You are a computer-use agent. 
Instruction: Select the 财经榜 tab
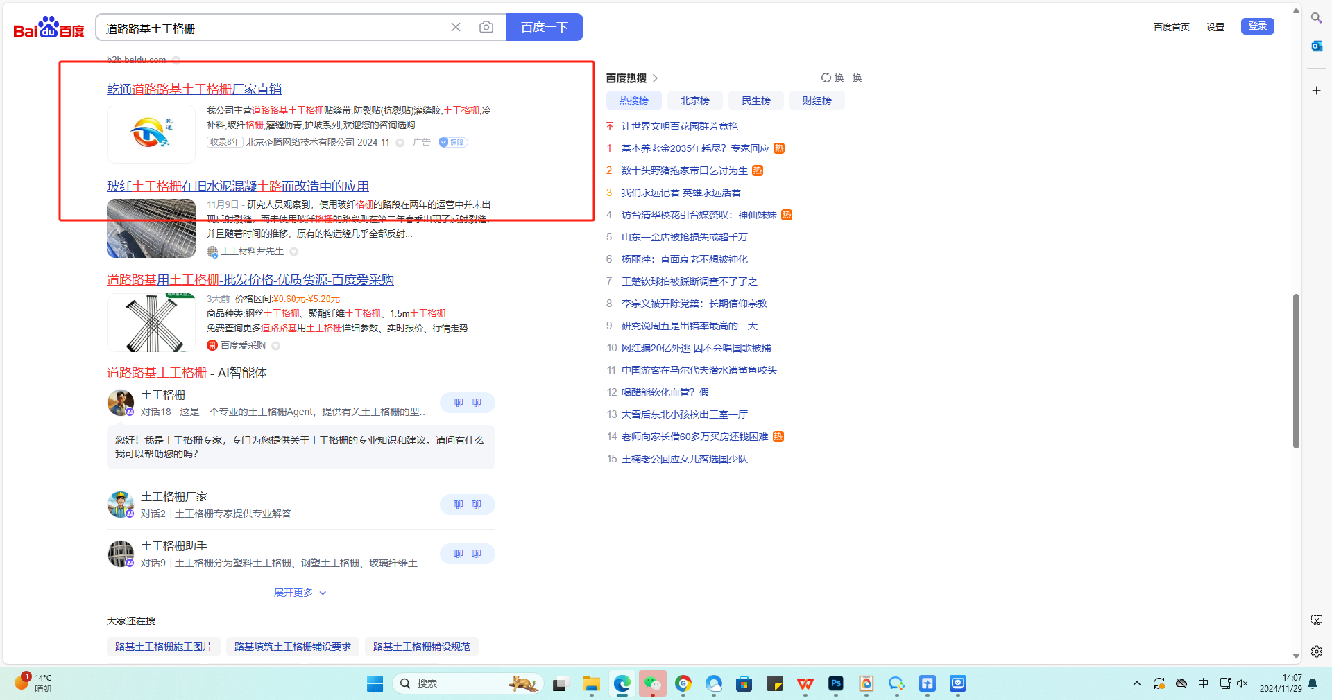point(817,100)
